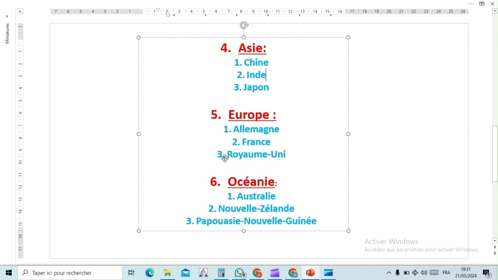Viewport: 498px width, 280px height.
Task: Switch to PowerPoint on the taskbar
Action: click(310, 273)
